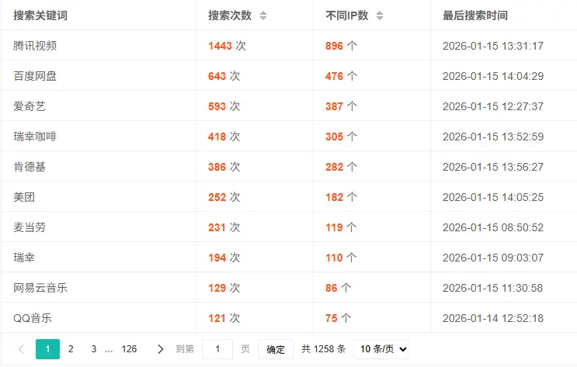Click the 确定 button
This screenshot has width=577, height=367.
coord(276,349)
